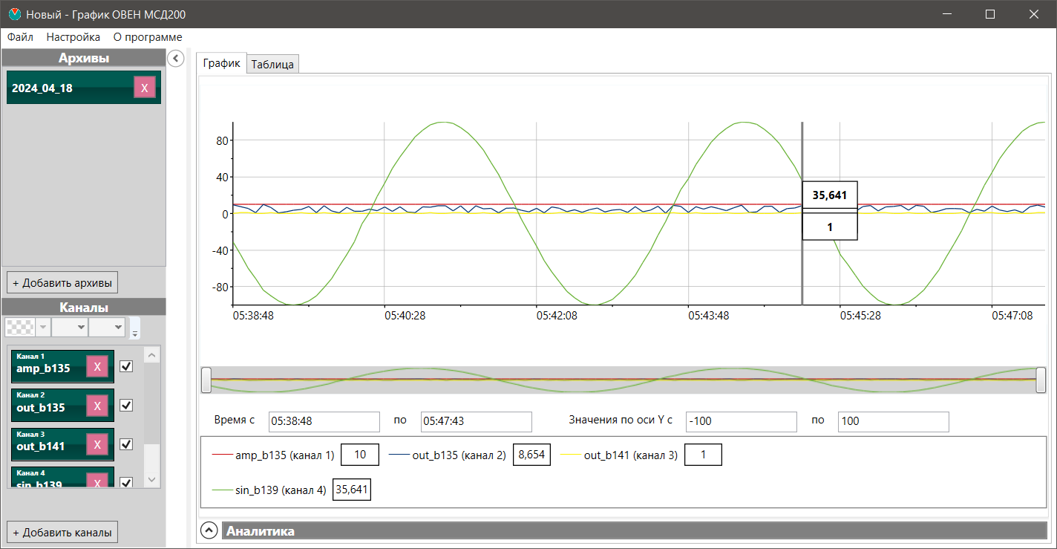Image resolution: width=1057 pixels, height=549 pixels.
Task: Click the Аналитика header bar text
Action: point(261,531)
